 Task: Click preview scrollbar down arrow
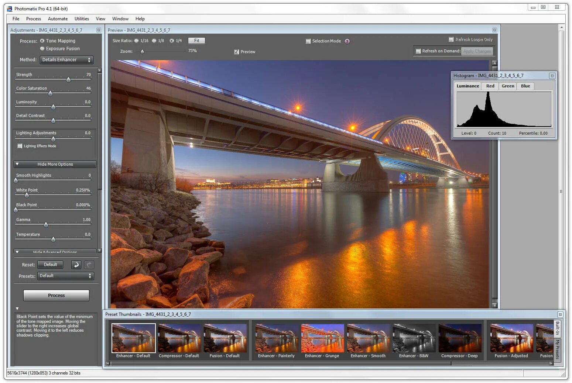pyautogui.click(x=495, y=306)
